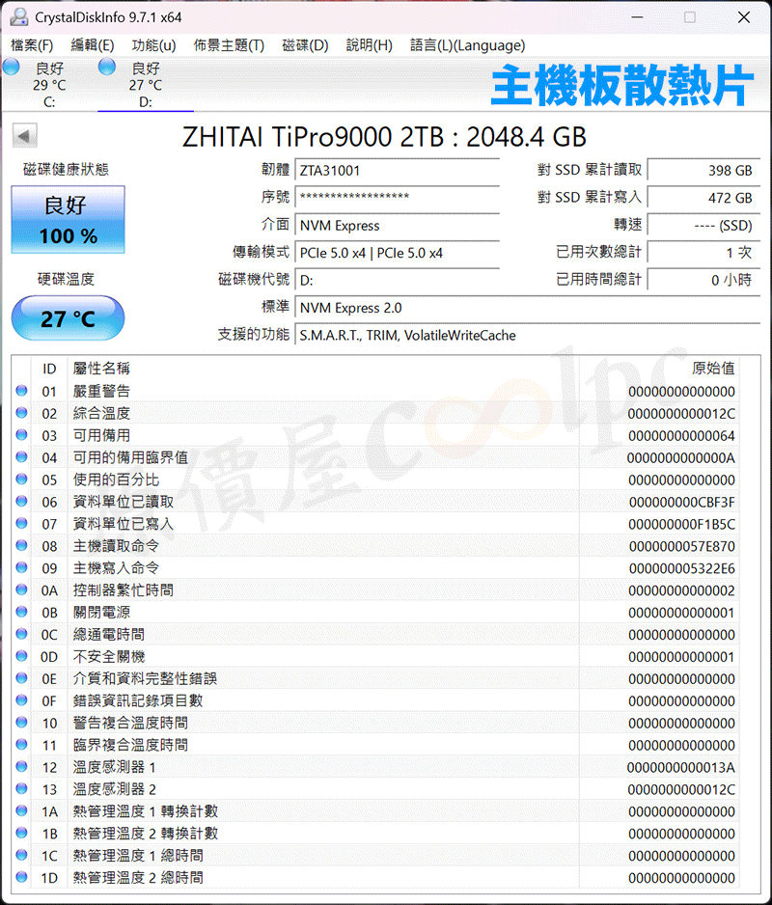Click the 原始值 column header
Viewport: 772px width, 905px height.
pos(713,369)
